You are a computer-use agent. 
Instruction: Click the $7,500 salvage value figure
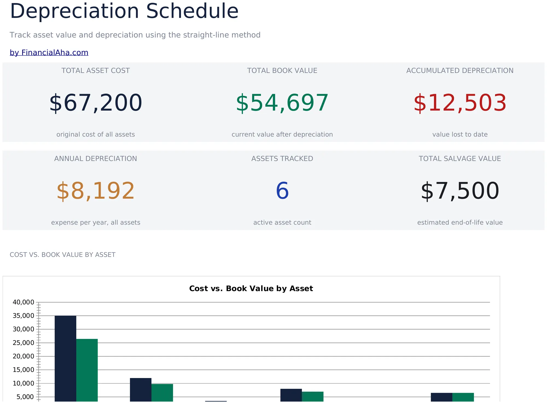coord(460,191)
